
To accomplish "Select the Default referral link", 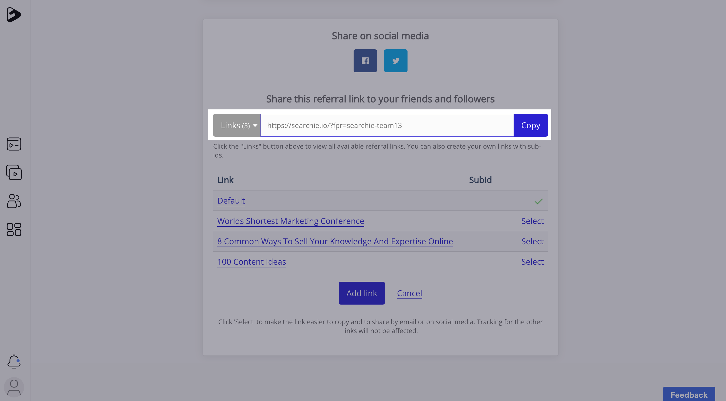I will point(230,200).
